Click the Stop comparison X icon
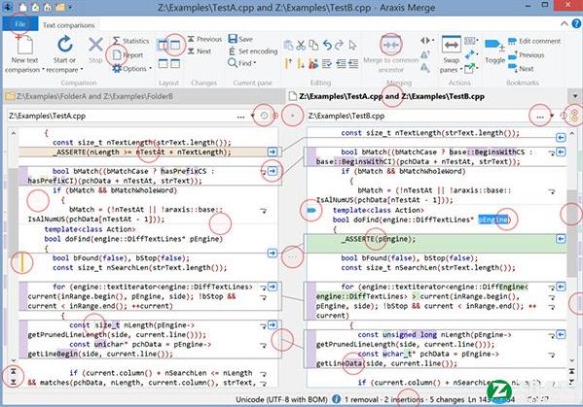583x407 pixels. pyautogui.click(x=95, y=45)
